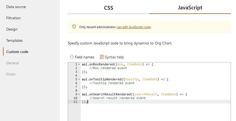Viewport: 236px width, 121px height.
Task: Click the shield warning icon
Action: (74, 27)
